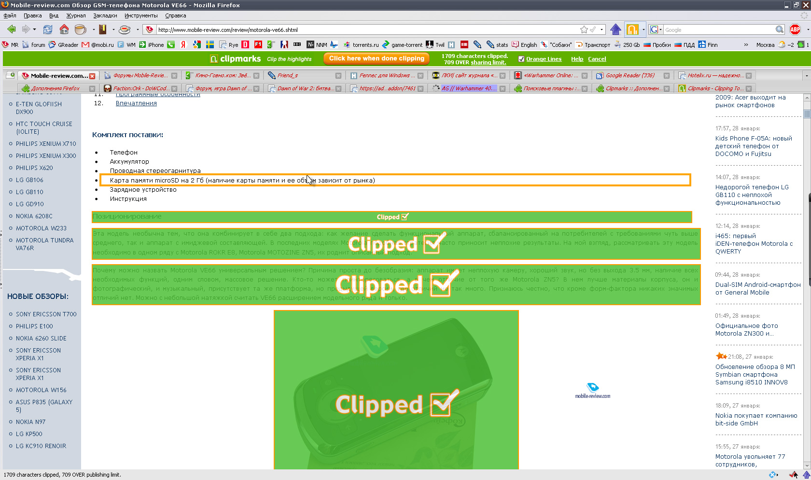Open the PHILIPS XENIUM X710 sidebar link
811x480 pixels.
[x=46, y=143]
